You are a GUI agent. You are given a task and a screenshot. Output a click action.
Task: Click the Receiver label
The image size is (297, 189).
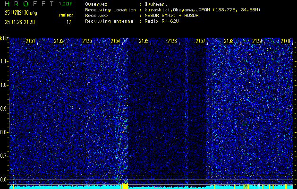click(96, 16)
